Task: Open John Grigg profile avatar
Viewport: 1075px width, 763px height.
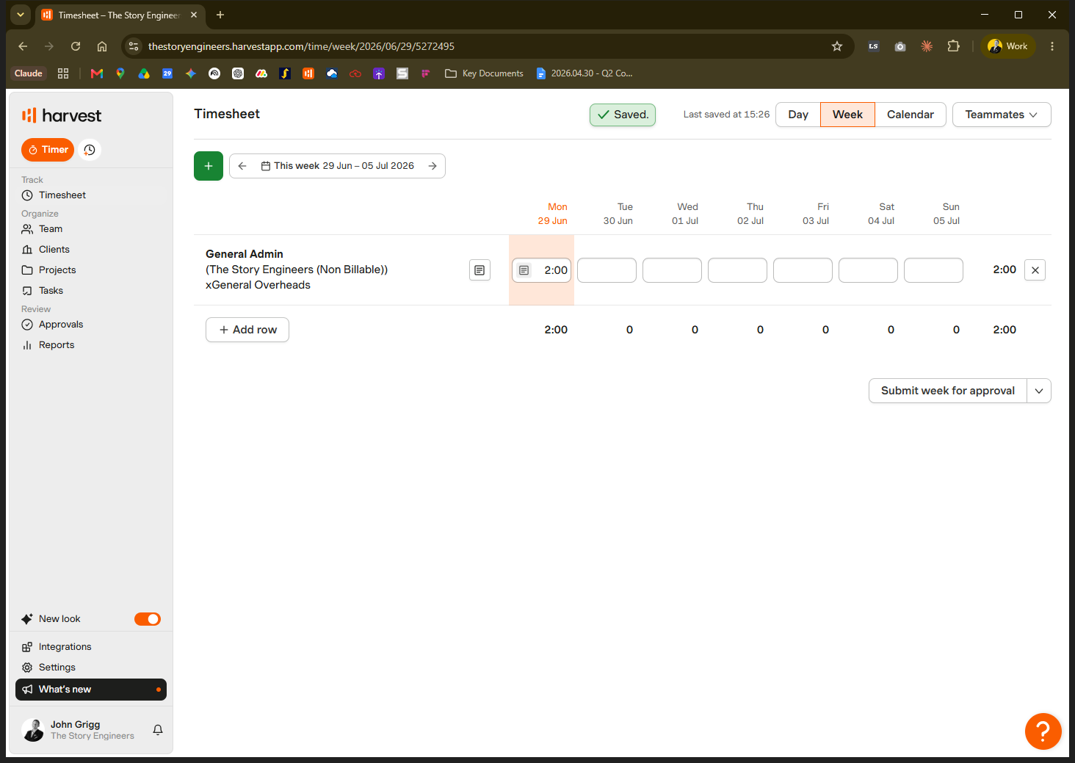Action: pyautogui.click(x=33, y=730)
